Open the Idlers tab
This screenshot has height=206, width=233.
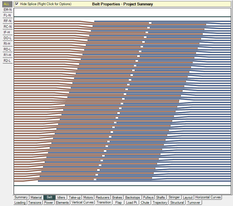pyautogui.click(x=61, y=197)
